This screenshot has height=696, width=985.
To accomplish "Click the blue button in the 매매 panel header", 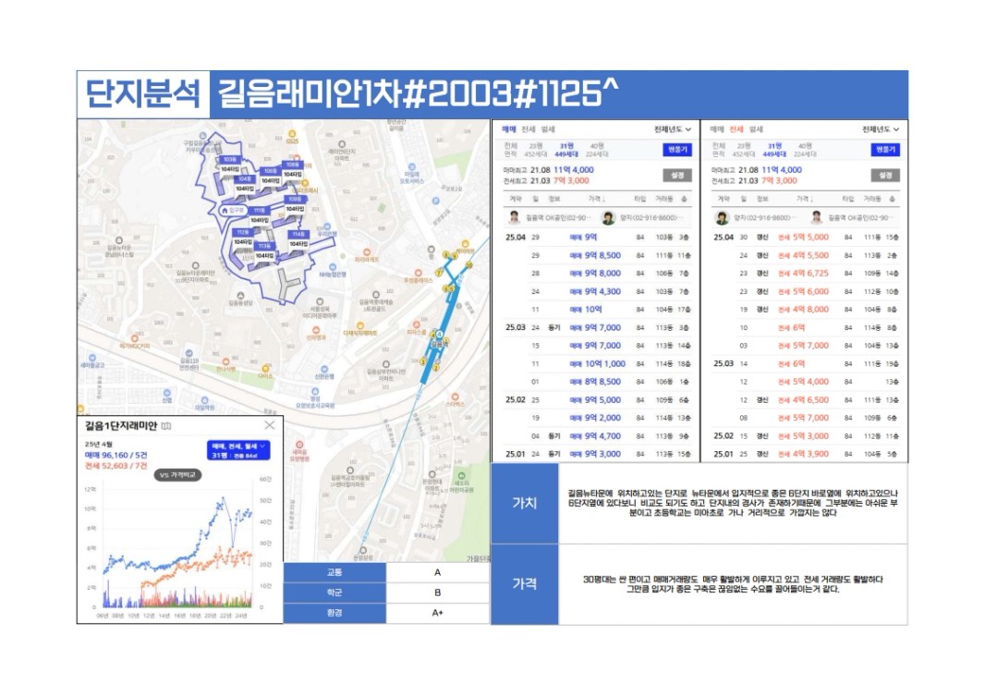I will point(677,150).
